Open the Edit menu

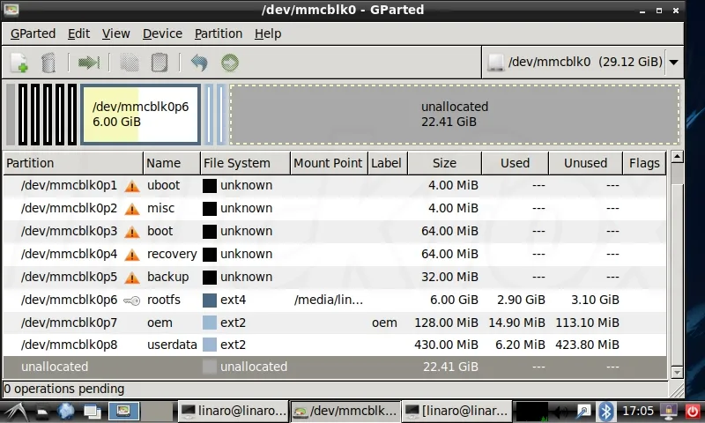tap(78, 33)
